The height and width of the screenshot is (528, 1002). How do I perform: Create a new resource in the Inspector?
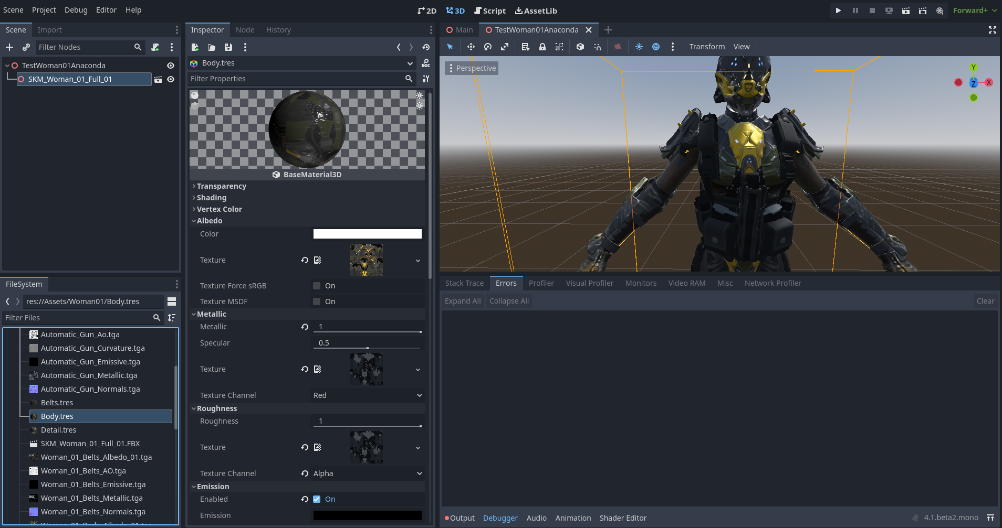click(x=195, y=47)
